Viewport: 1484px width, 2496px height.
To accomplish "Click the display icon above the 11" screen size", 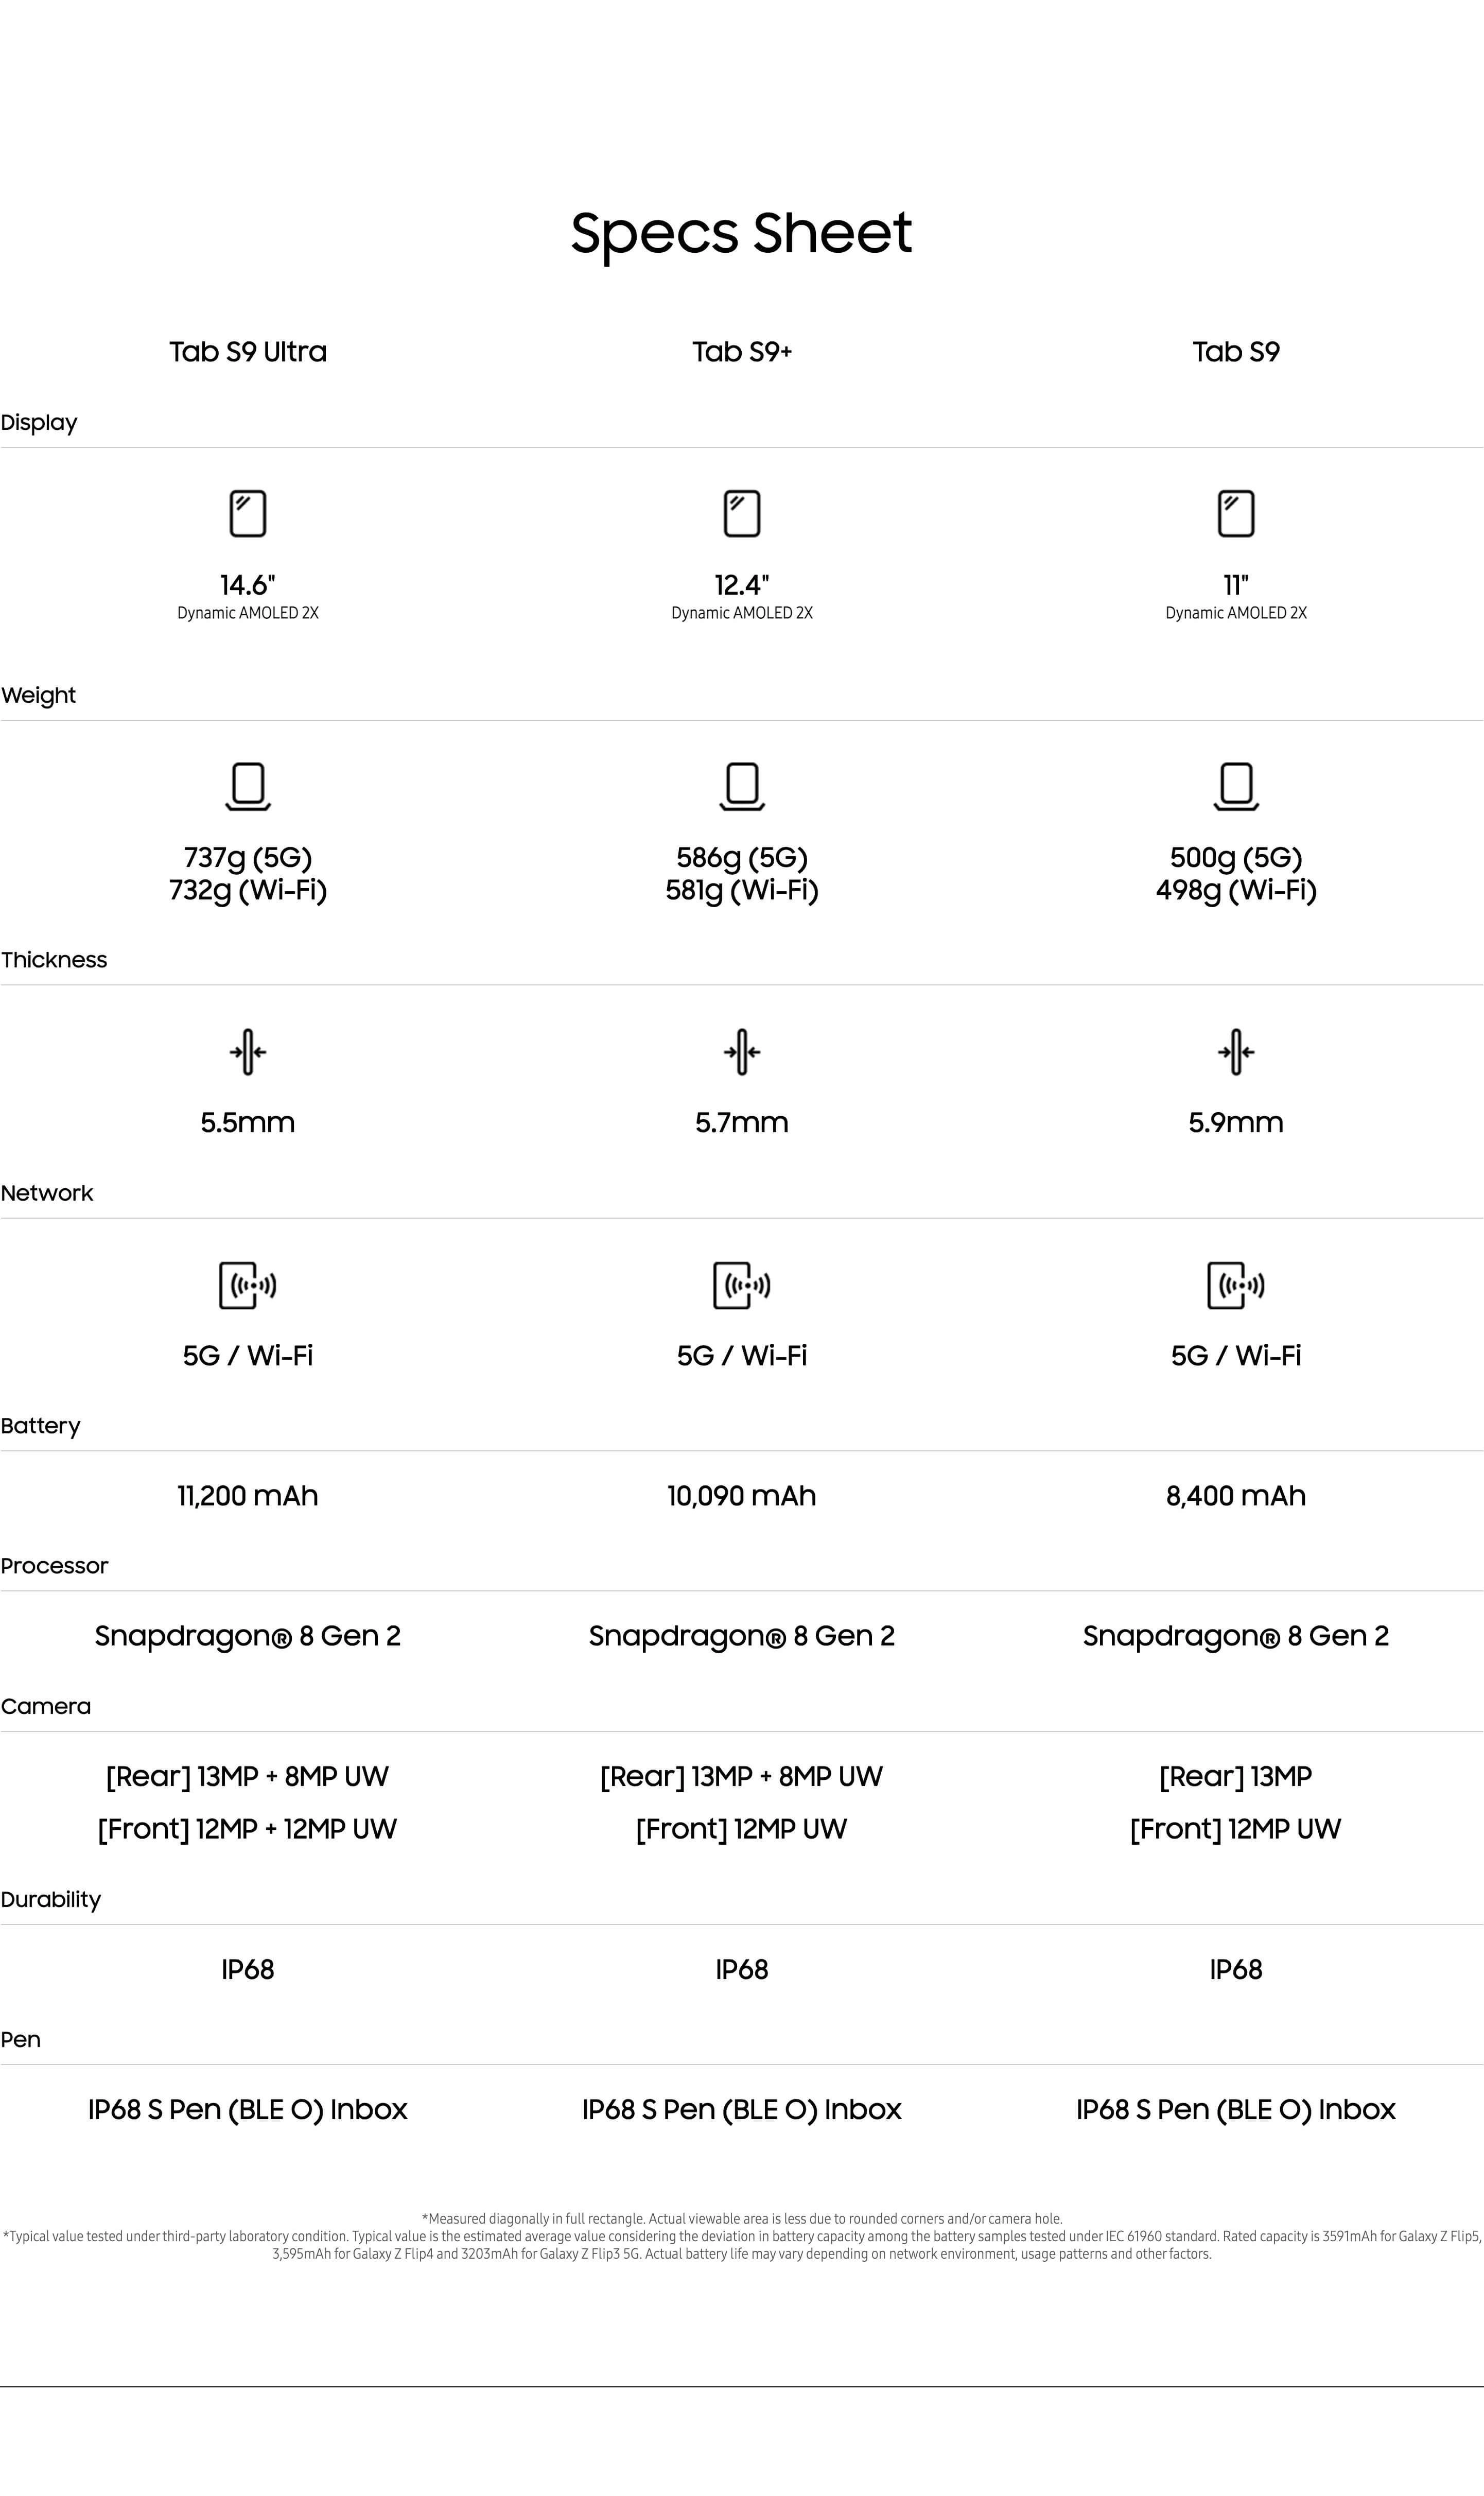I will coord(1236,513).
